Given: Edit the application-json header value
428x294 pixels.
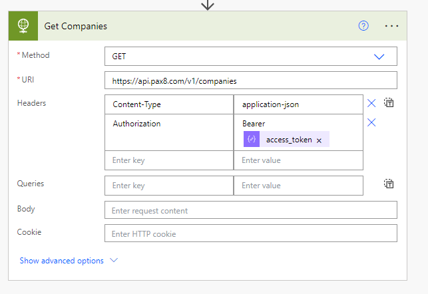Looking at the screenshot, I should pos(298,104).
